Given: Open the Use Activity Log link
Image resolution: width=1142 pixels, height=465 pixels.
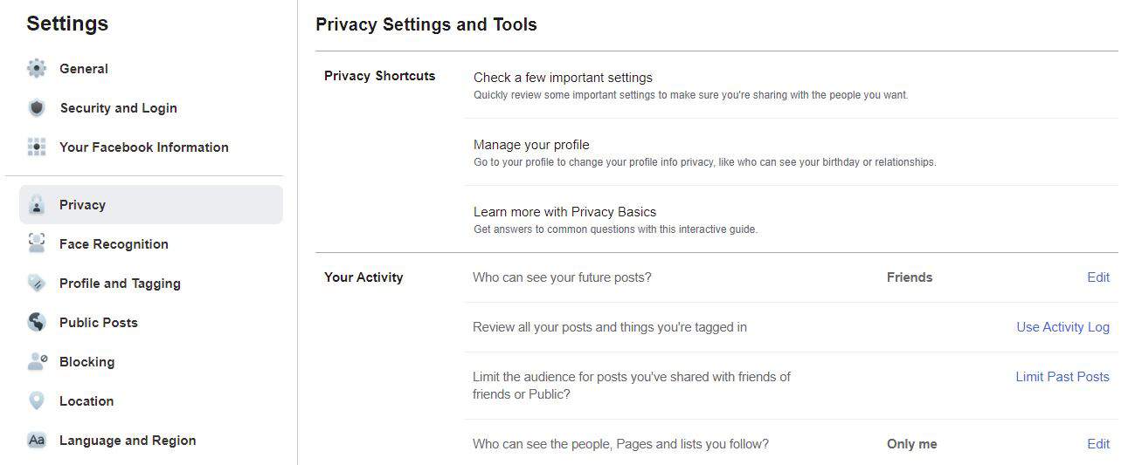Looking at the screenshot, I should pos(1062,327).
